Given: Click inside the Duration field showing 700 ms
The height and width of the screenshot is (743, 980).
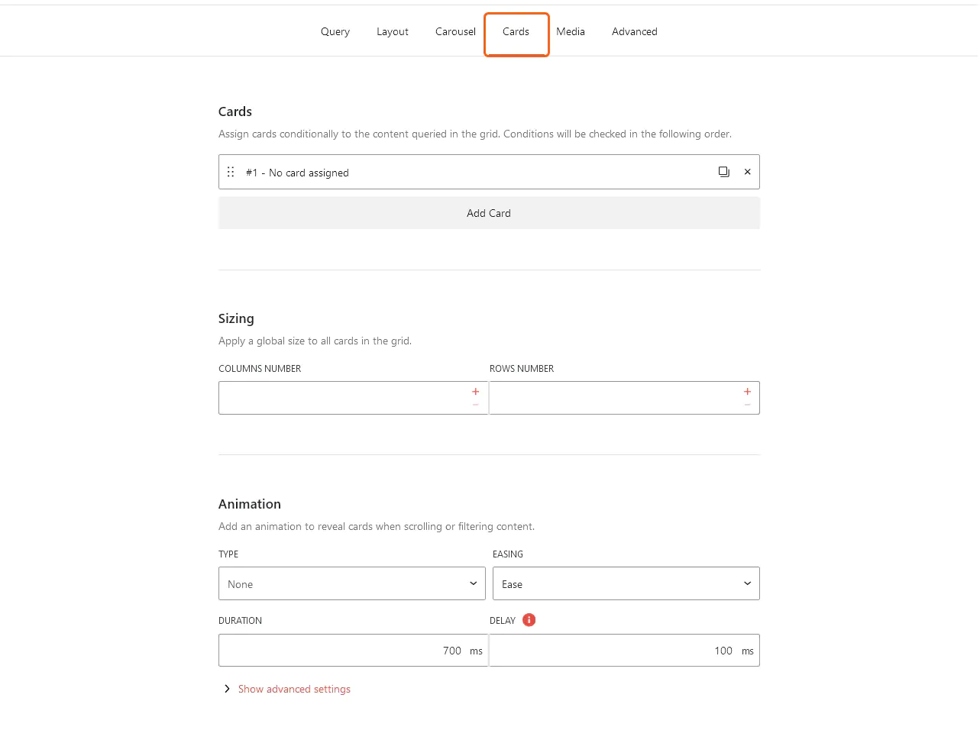Looking at the screenshot, I should (x=344, y=650).
